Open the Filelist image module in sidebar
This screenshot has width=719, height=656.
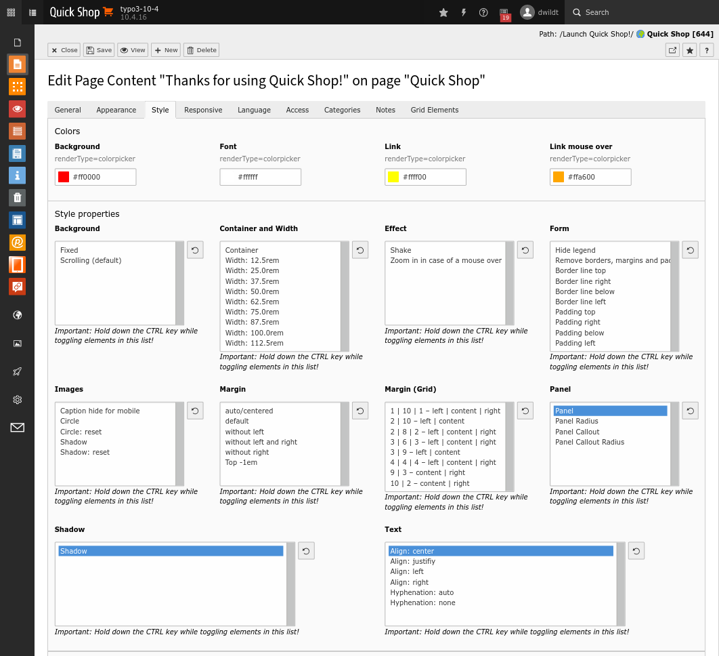[18, 344]
